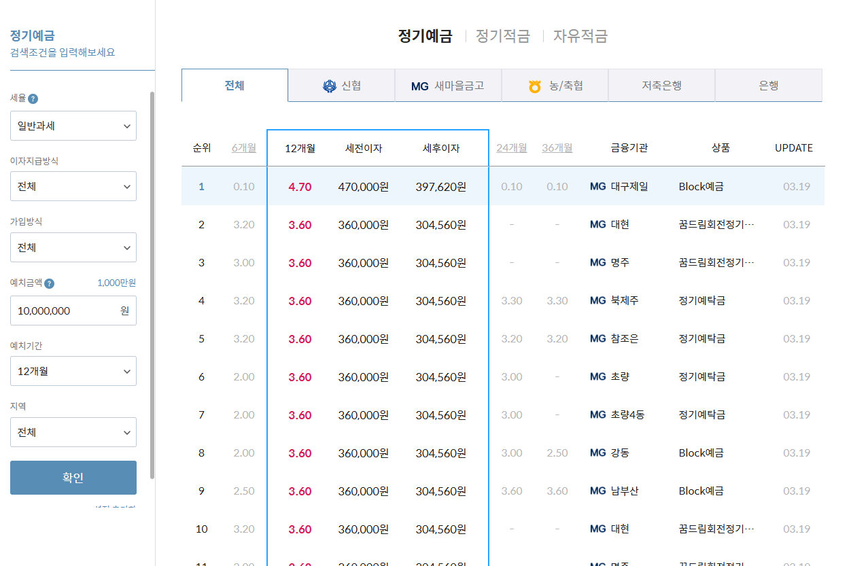Open the 이자지급방식 dropdown
This screenshot has width=853, height=566.
click(x=73, y=186)
